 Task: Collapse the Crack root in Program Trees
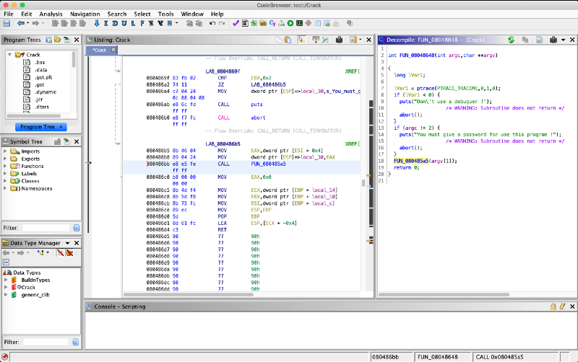(9, 55)
